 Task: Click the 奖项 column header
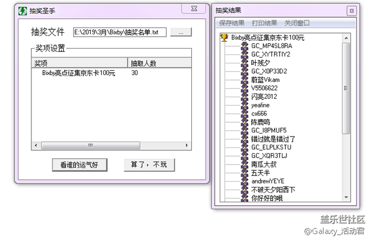[79, 63]
